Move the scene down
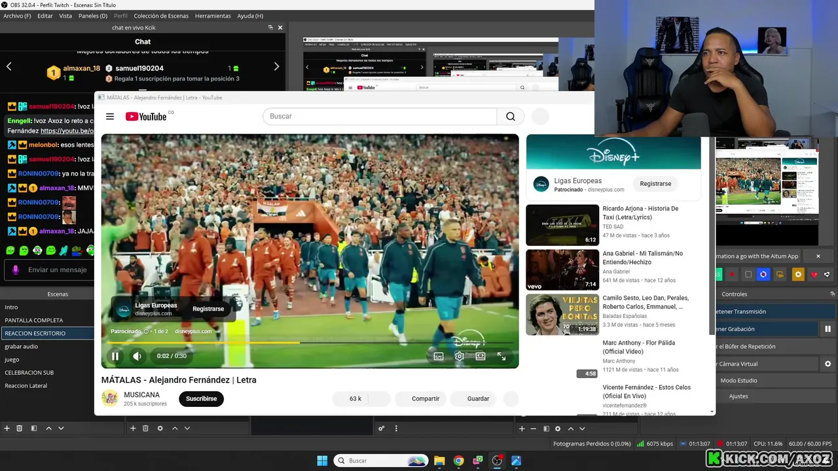This screenshot has width=838, height=471. pos(61,428)
